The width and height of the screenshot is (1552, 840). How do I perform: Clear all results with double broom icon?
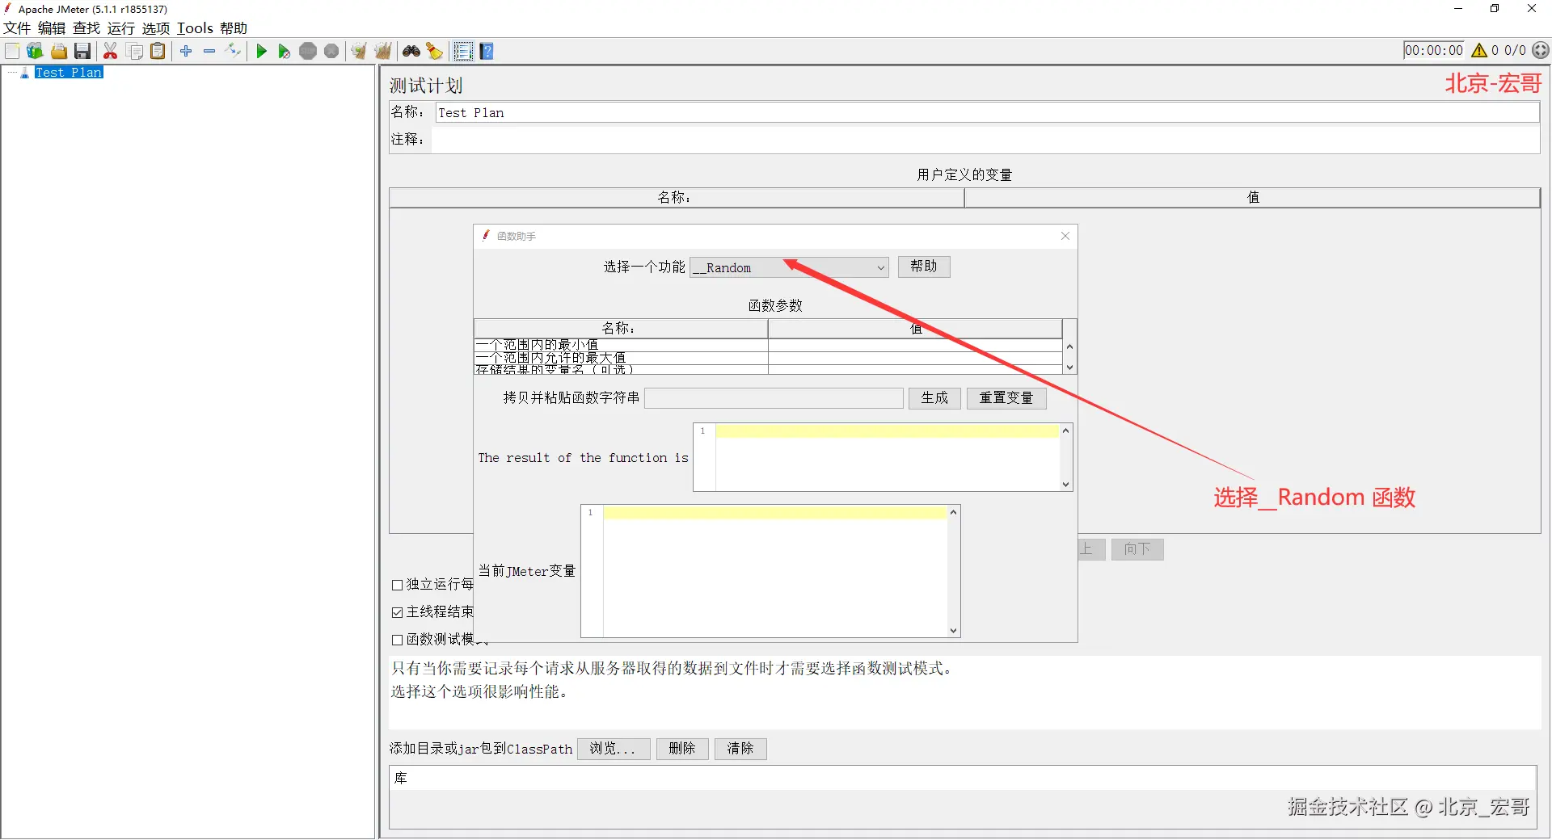pyautogui.click(x=383, y=51)
